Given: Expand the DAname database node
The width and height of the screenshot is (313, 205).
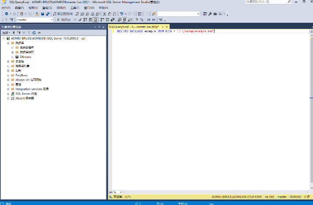Looking at the screenshot, I should click(12, 57).
